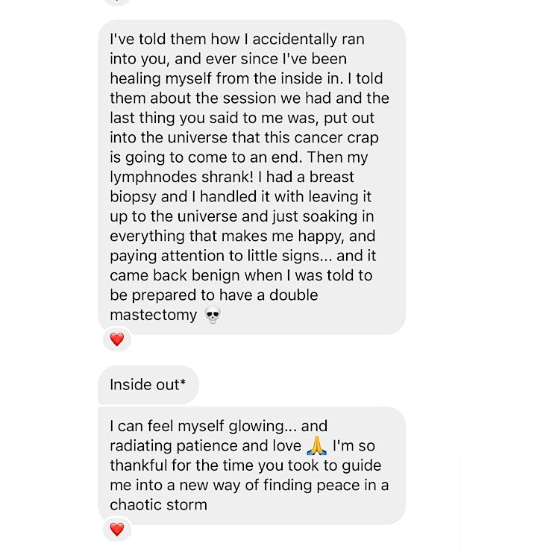Tap the heart reaction under the mastectomy message
Viewport: 552px width, 552px height.
pos(116,339)
